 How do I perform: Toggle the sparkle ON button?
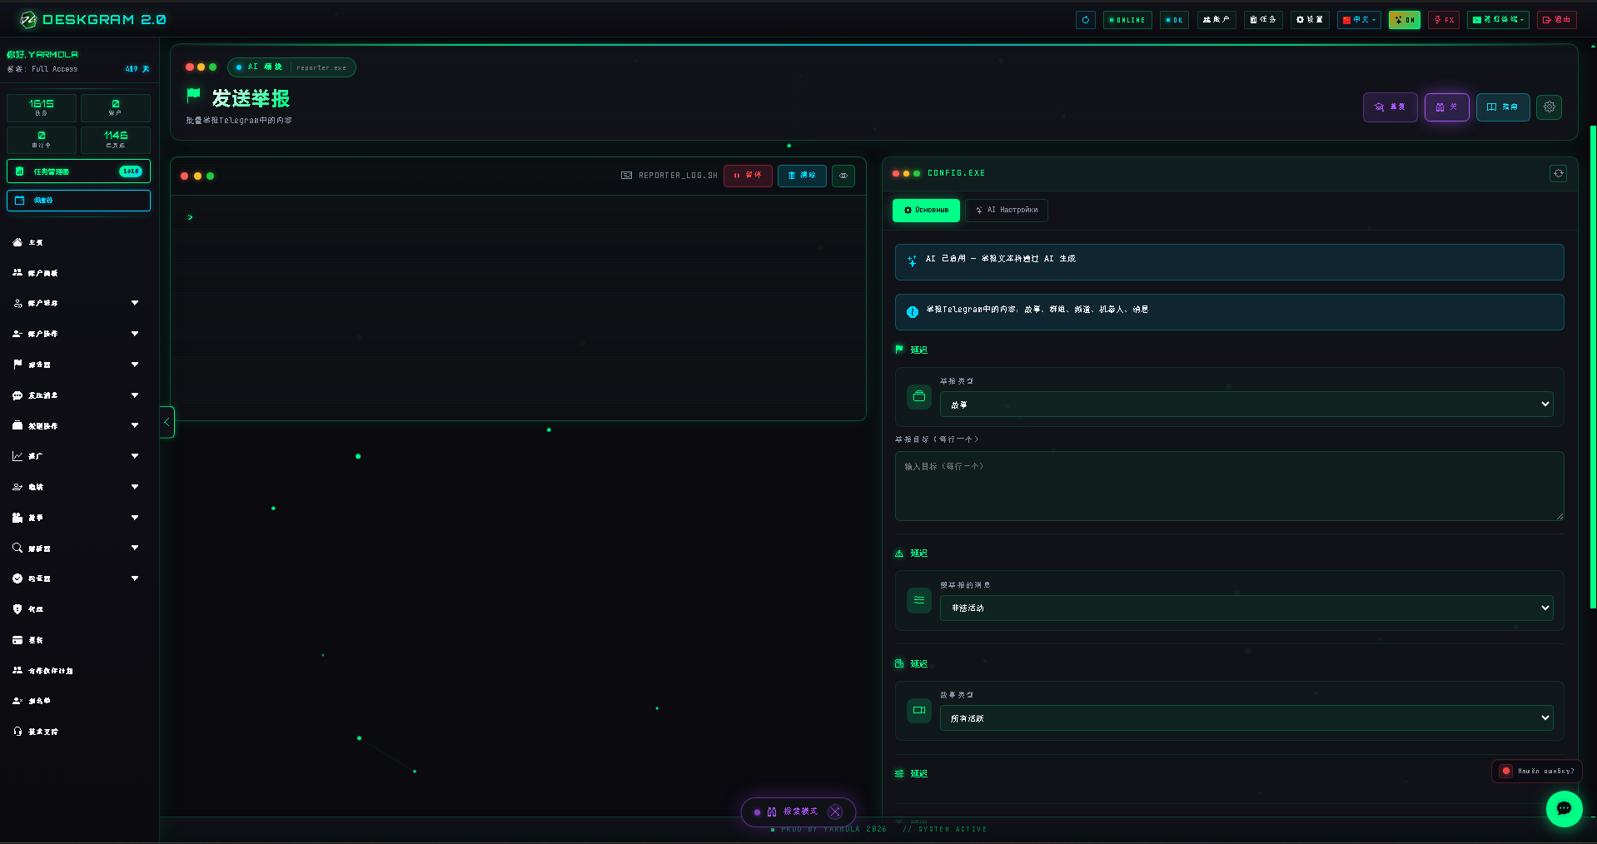pyautogui.click(x=1404, y=20)
